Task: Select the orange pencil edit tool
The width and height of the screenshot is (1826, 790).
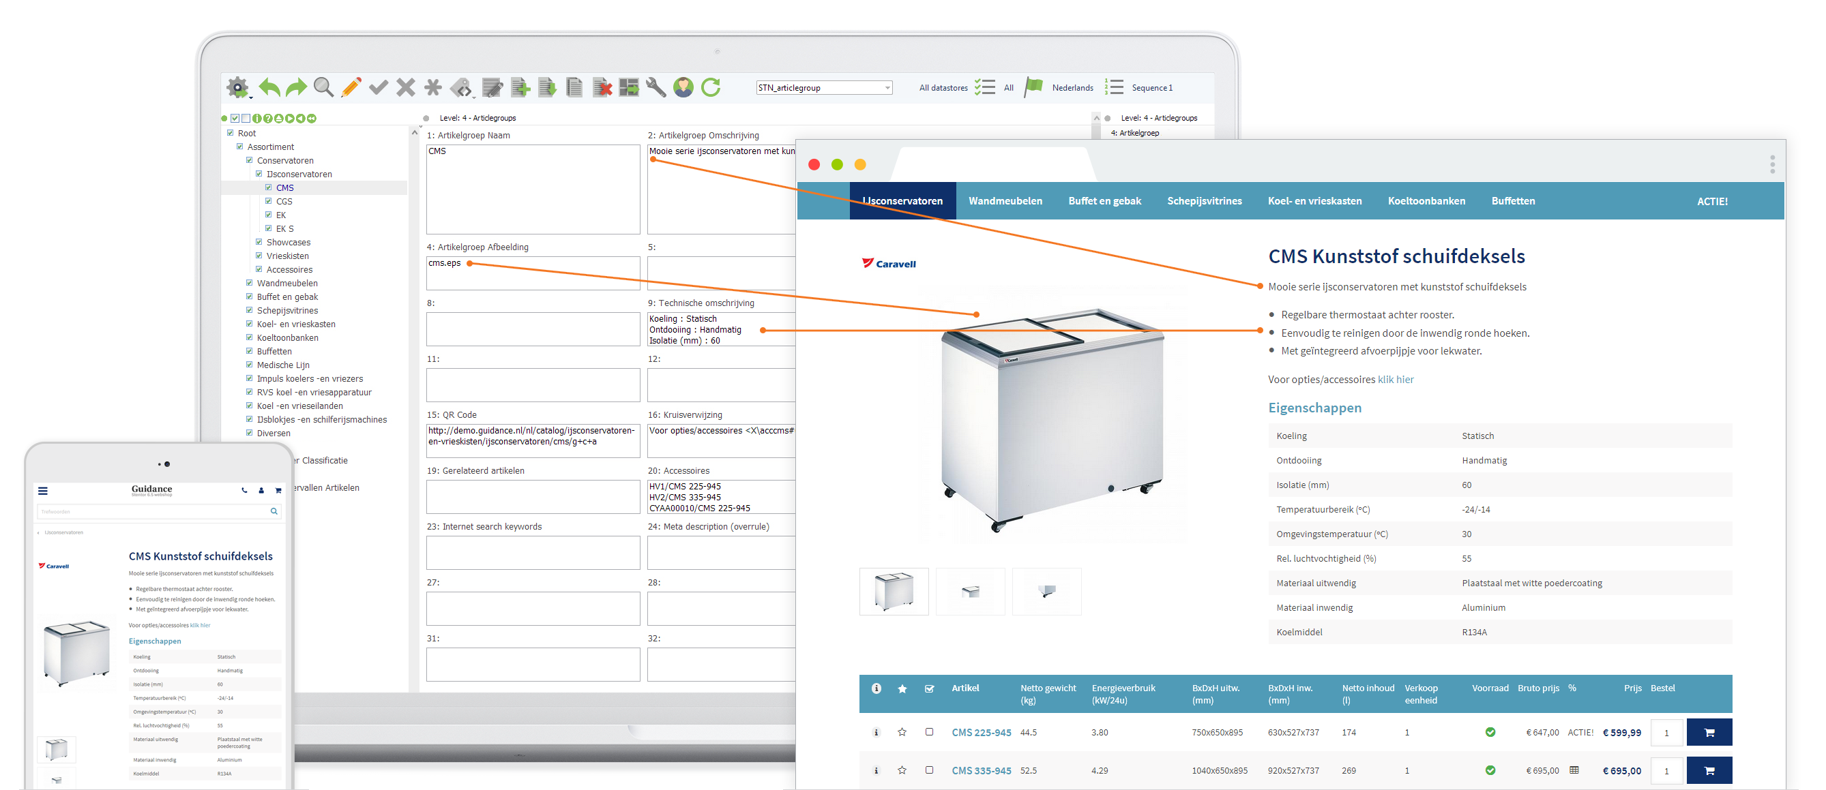Action: 351,87
